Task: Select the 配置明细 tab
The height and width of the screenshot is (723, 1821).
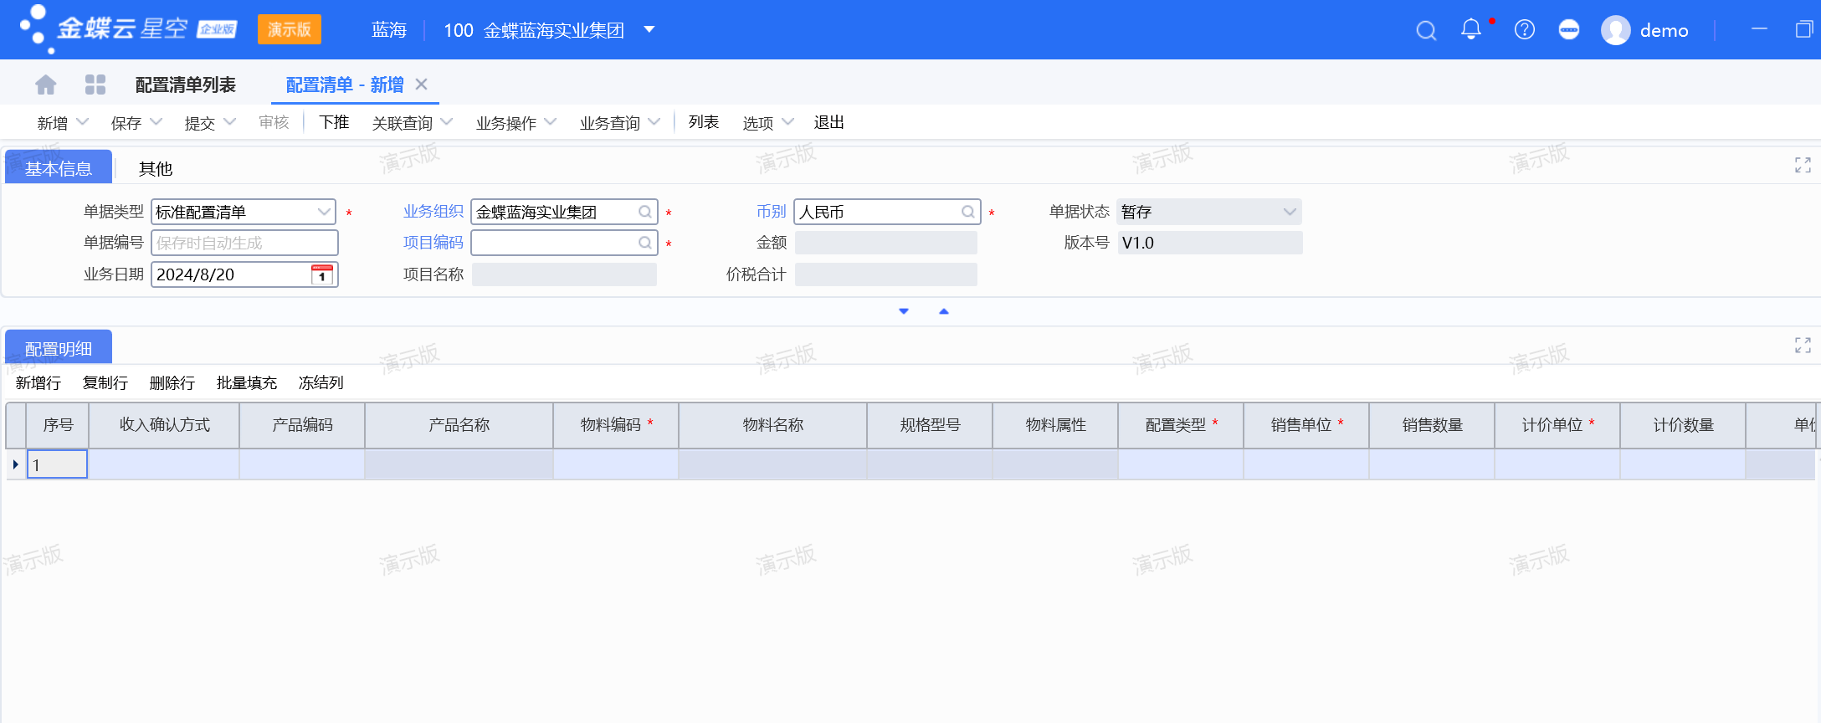Action: click(x=59, y=348)
